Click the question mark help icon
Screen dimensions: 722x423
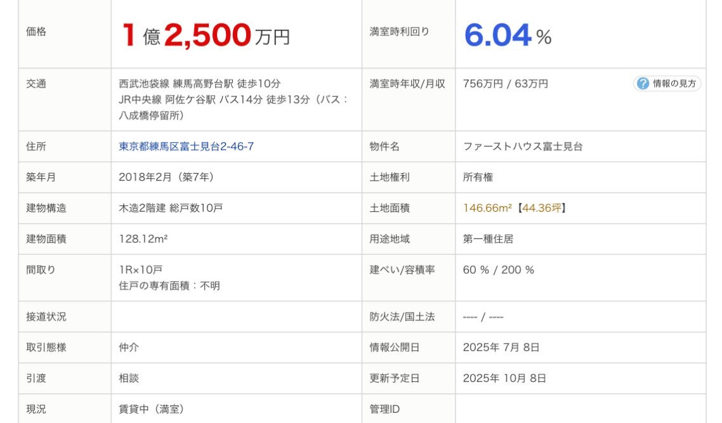643,84
